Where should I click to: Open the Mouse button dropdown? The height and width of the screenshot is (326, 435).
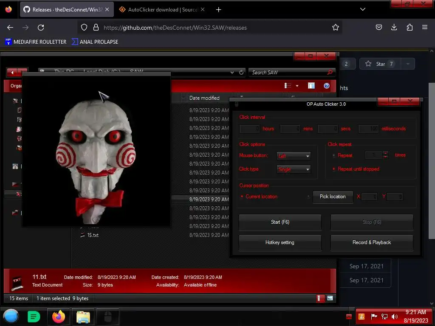(x=294, y=156)
